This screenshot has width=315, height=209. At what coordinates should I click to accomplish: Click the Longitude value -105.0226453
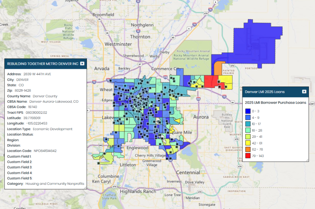[x=37, y=123]
